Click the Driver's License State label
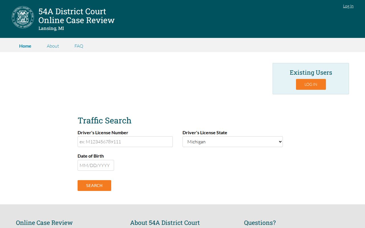Screen dimensions: 365x228 click(x=205, y=133)
